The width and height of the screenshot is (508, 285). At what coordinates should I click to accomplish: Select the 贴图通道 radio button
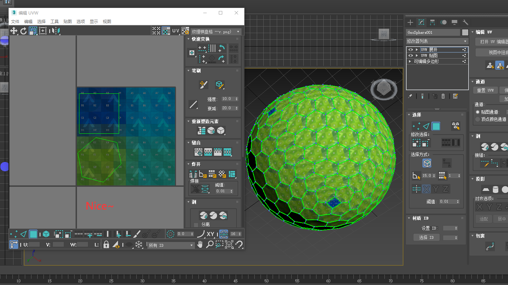click(x=478, y=112)
